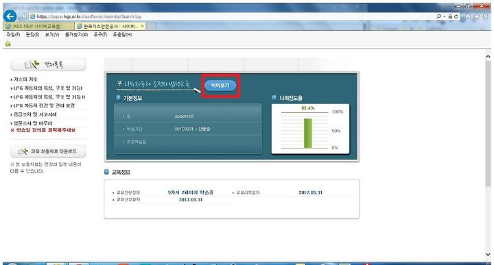Open the 도구(T) menu
Viewport: 494px width, 265px height.
click(100, 34)
